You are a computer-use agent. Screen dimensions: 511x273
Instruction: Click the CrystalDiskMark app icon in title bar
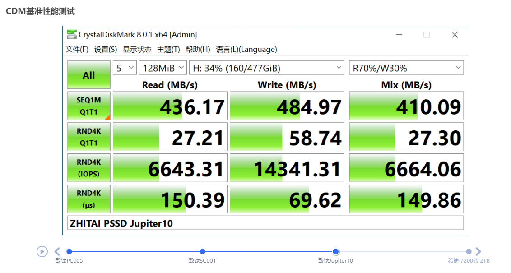coord(72,34)
